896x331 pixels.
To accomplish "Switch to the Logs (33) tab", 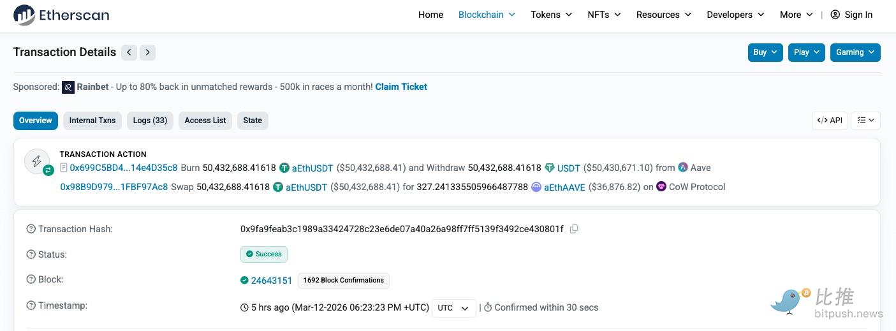I will point(150,121).
